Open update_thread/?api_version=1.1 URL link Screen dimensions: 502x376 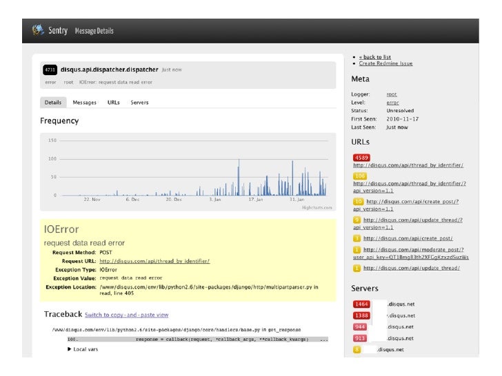click(x=408, y=224)
